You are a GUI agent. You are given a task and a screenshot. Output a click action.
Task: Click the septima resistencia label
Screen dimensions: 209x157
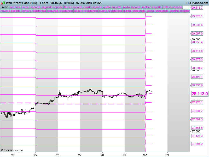pyautogui.click(x=179, y=11)
